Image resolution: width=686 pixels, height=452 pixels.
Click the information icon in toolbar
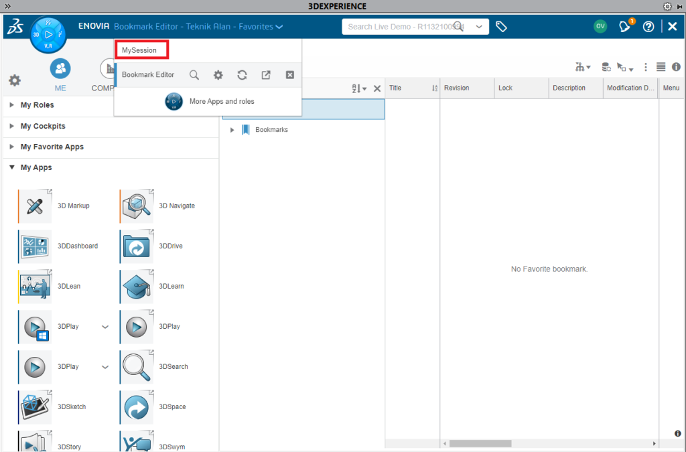(676, 67)
